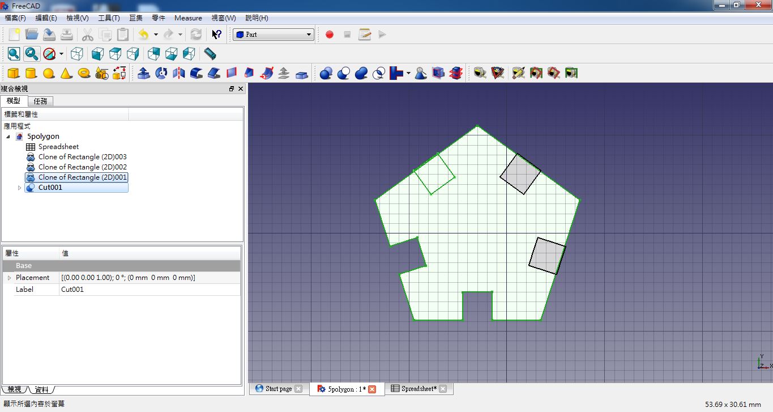Perform a Boolean Union

pyautogui.click(x=361, y=73)
